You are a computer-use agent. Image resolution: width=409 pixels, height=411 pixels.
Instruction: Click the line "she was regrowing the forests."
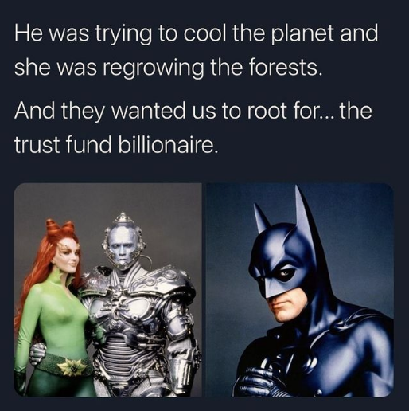[169, 67]
